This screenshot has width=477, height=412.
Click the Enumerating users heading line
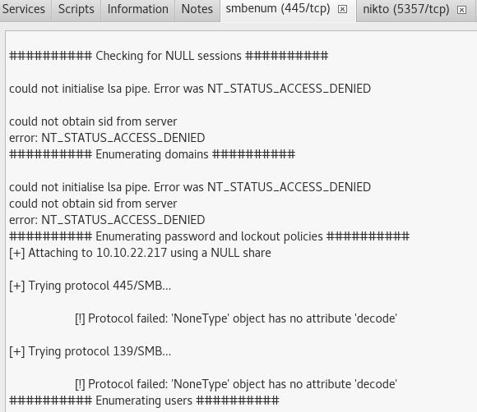click(x=144, y=401)
